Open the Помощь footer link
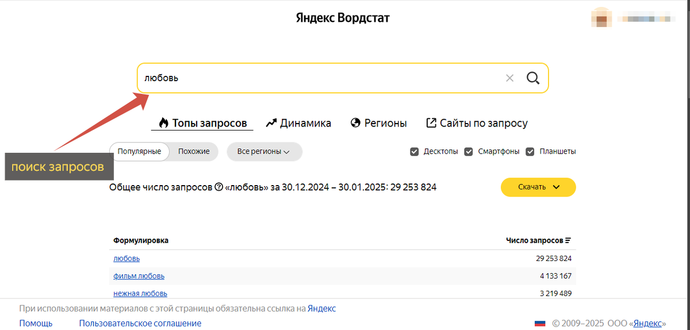The image size is (690, 330). click(x=36, y=323)
